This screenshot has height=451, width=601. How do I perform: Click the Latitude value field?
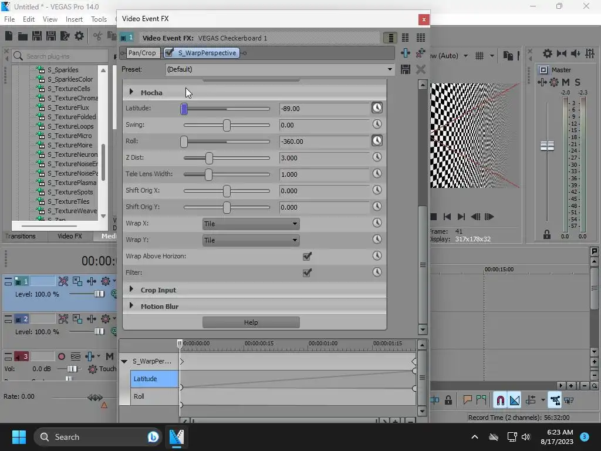324,109
